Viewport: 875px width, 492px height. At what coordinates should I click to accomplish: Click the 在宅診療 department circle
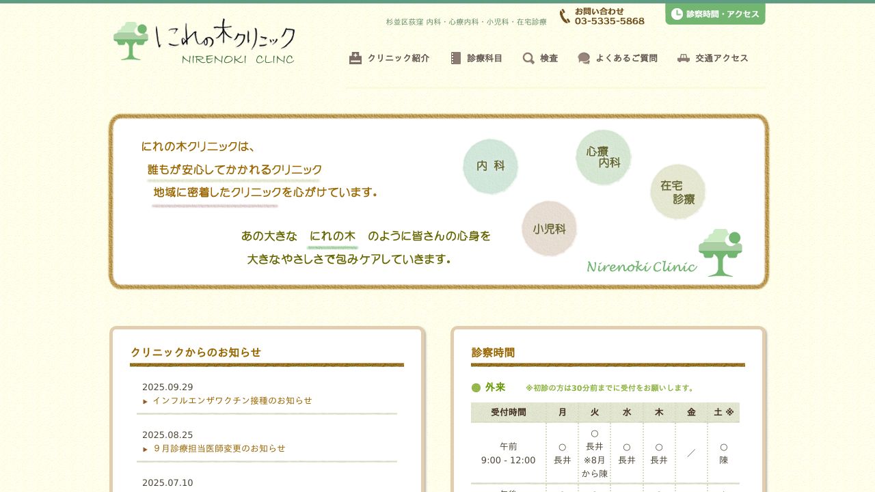pos(677,192)
